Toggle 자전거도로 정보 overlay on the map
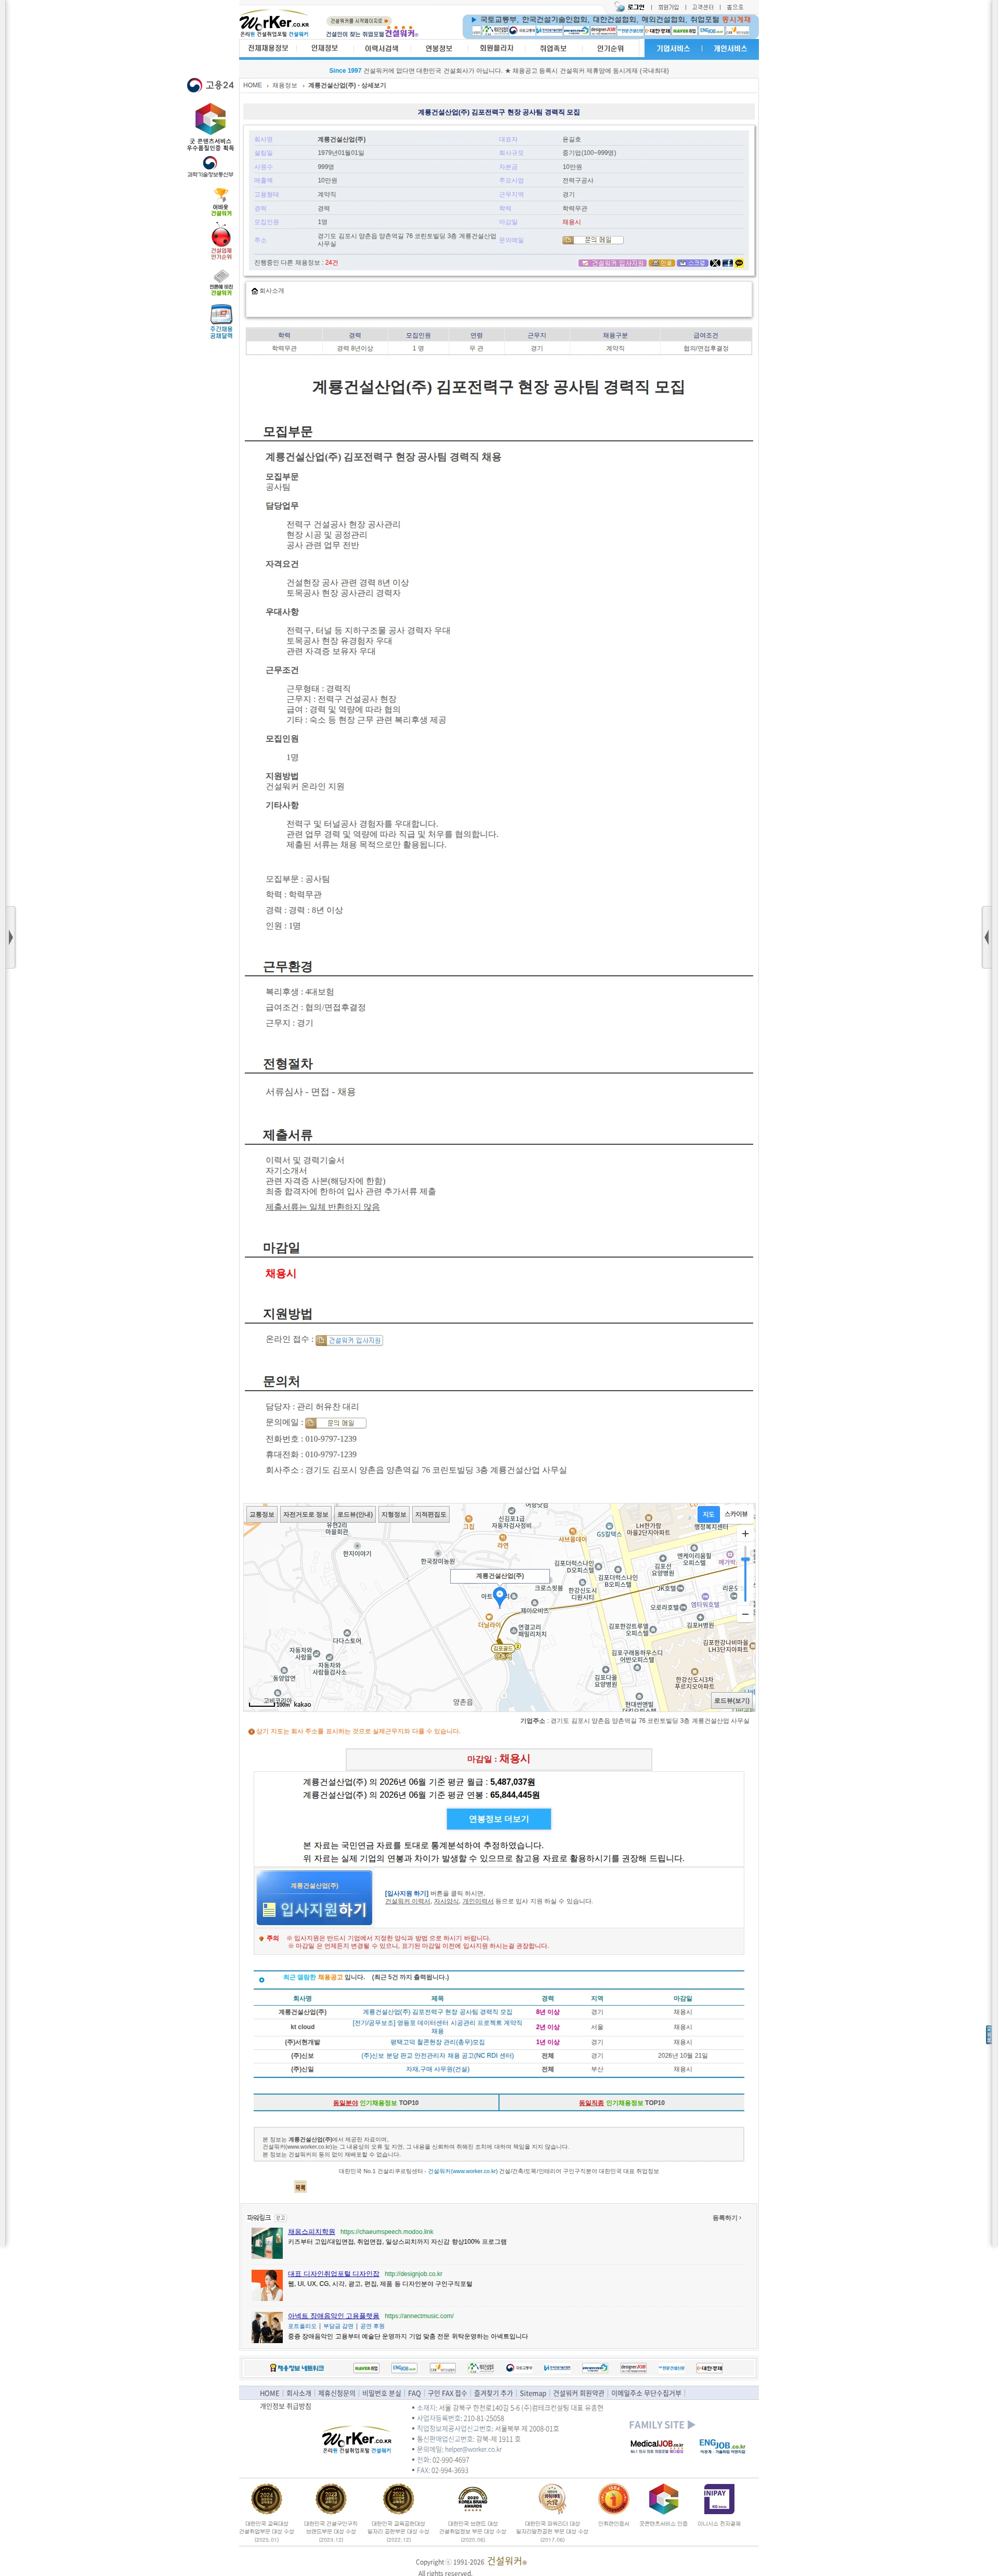 pos(305,1514)
